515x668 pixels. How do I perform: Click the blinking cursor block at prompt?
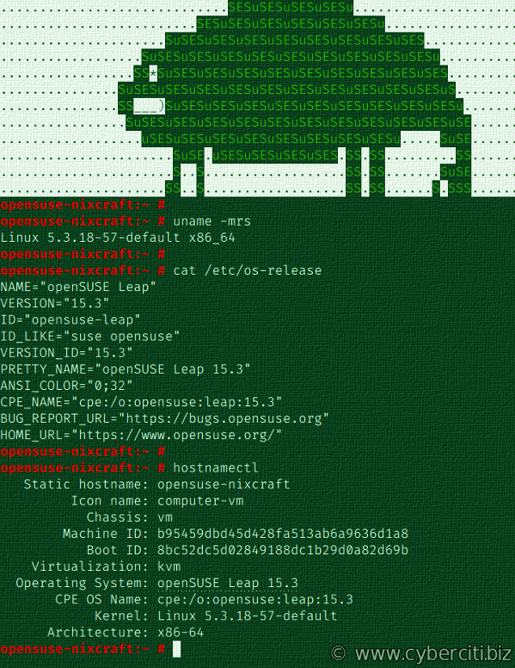click(x=176, y=649)
